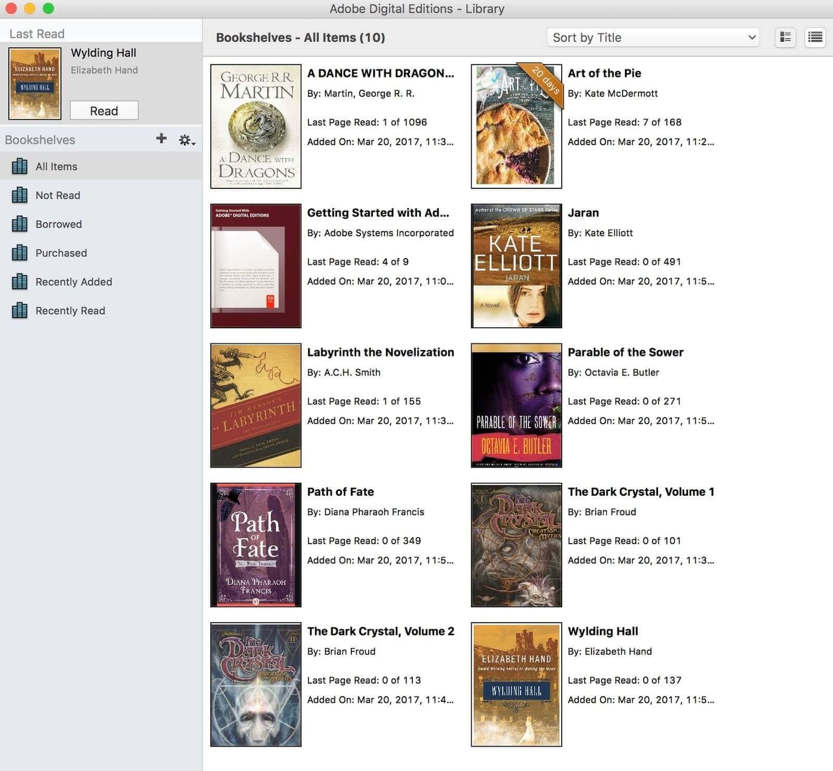
Task: Open the bookshelf options gear menu
Action: pyautogui.click(x=187, y=140)
